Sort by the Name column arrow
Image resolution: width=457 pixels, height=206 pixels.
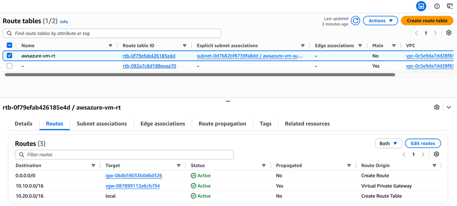point(111,46)
